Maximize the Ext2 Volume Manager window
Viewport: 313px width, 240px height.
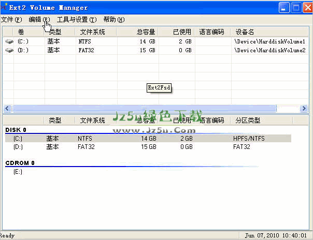296,8
